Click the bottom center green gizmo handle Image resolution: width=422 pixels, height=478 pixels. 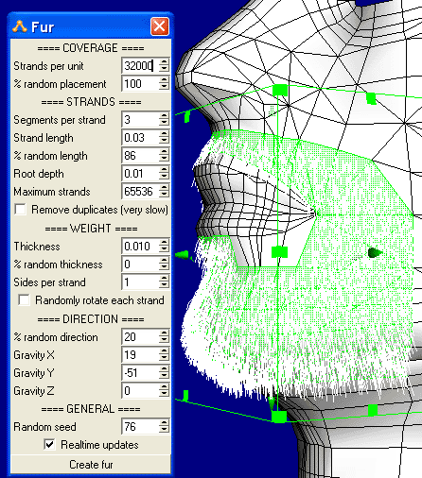(279, 417)
